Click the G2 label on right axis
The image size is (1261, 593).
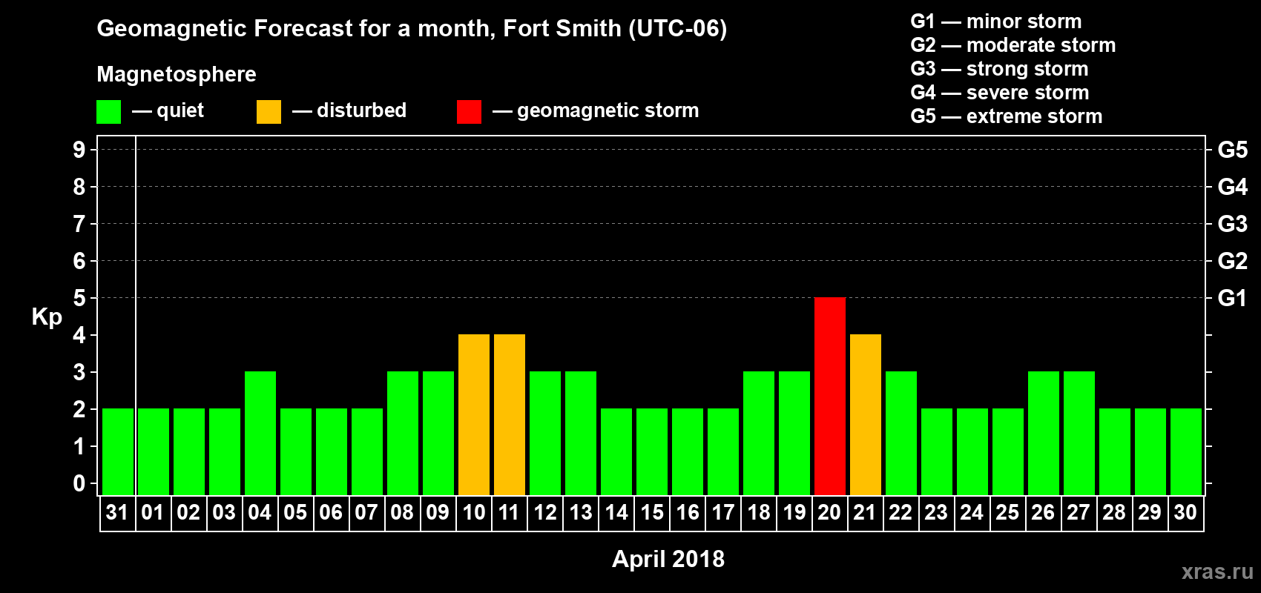tap(1233, 261)
